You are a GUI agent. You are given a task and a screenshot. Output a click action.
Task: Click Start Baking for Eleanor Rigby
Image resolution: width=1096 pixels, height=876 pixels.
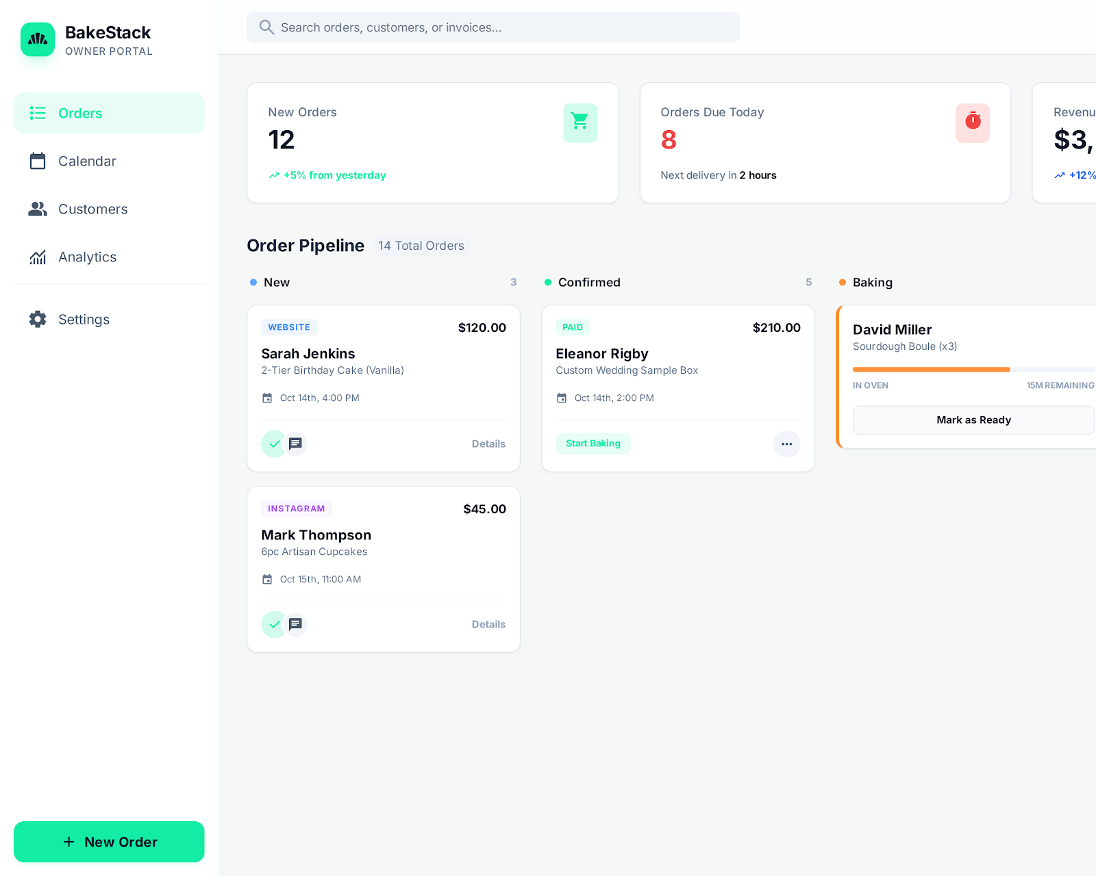[x=593, y=443]
